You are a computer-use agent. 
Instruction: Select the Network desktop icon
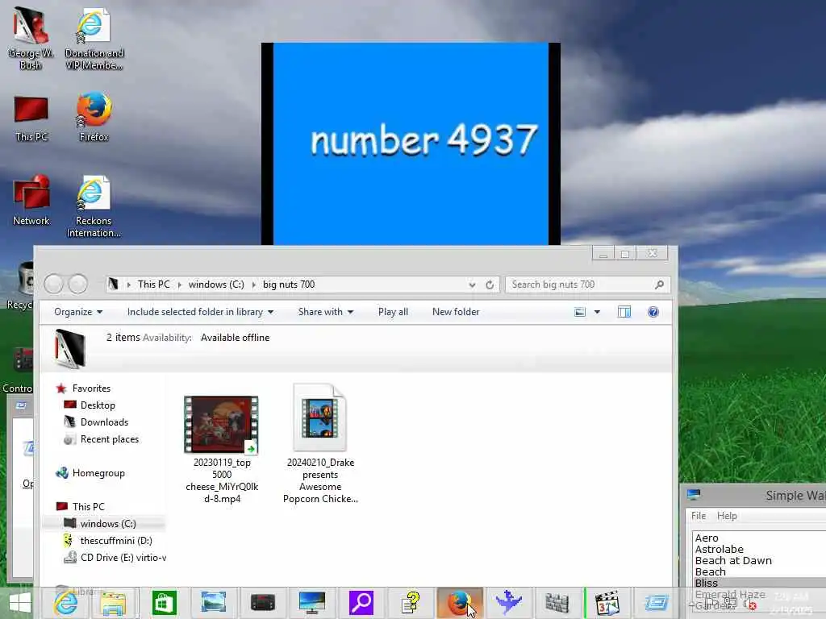click(31, 201)
